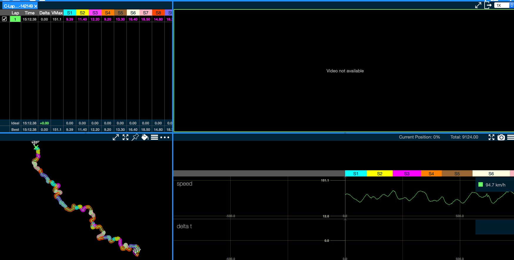Open the three-dots more options in map panel
The image size is (514, 260).
point(165,137)
